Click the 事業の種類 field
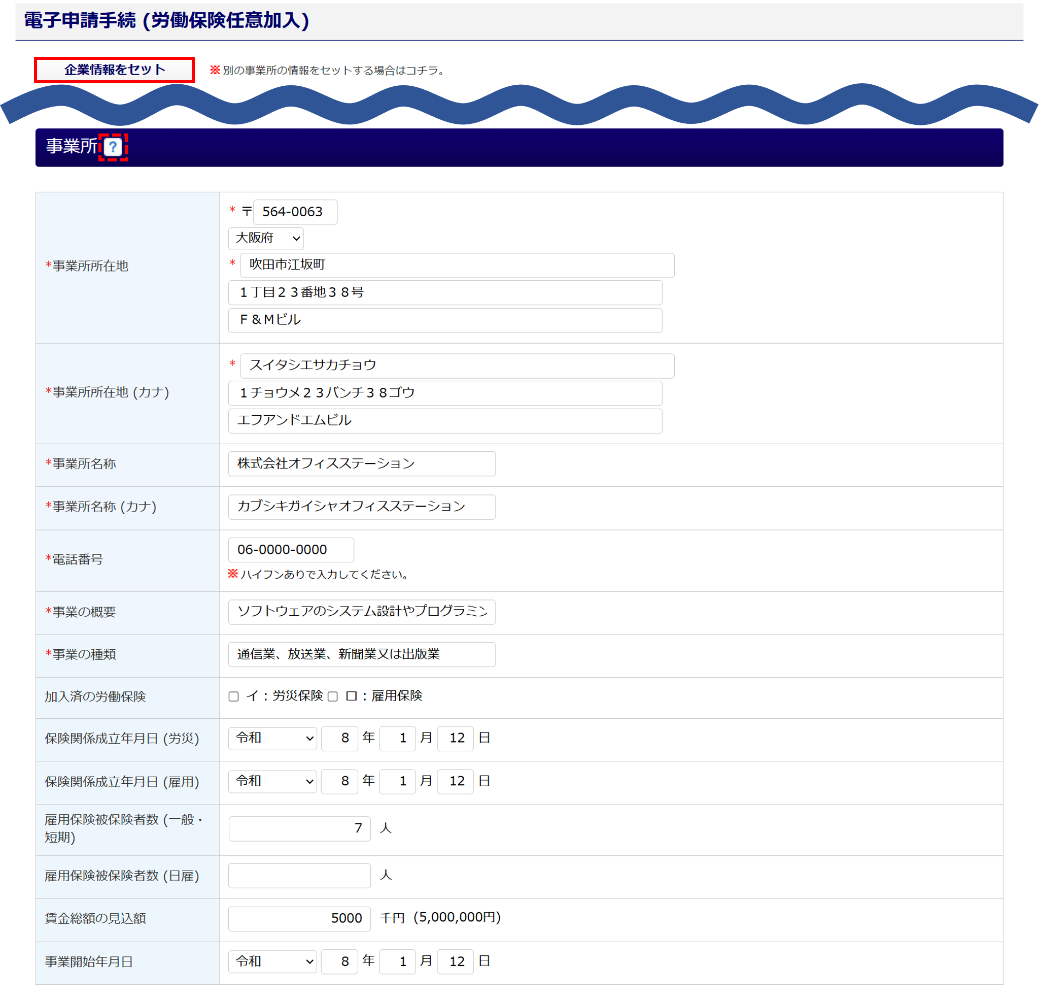 click(x=362, y=655)
